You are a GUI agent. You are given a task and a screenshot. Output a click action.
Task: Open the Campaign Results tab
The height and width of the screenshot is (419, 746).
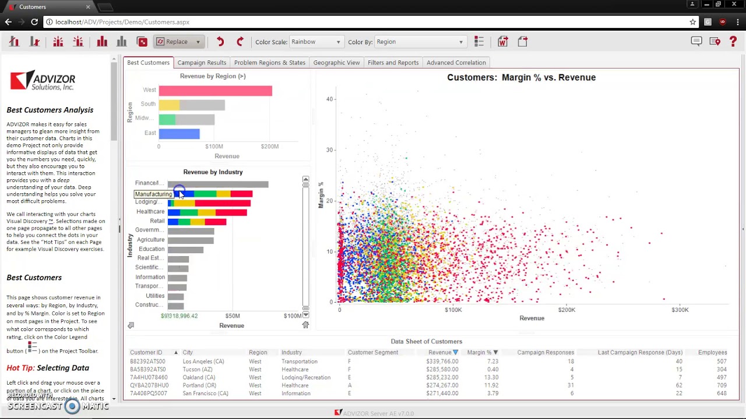tap(202, 62)
